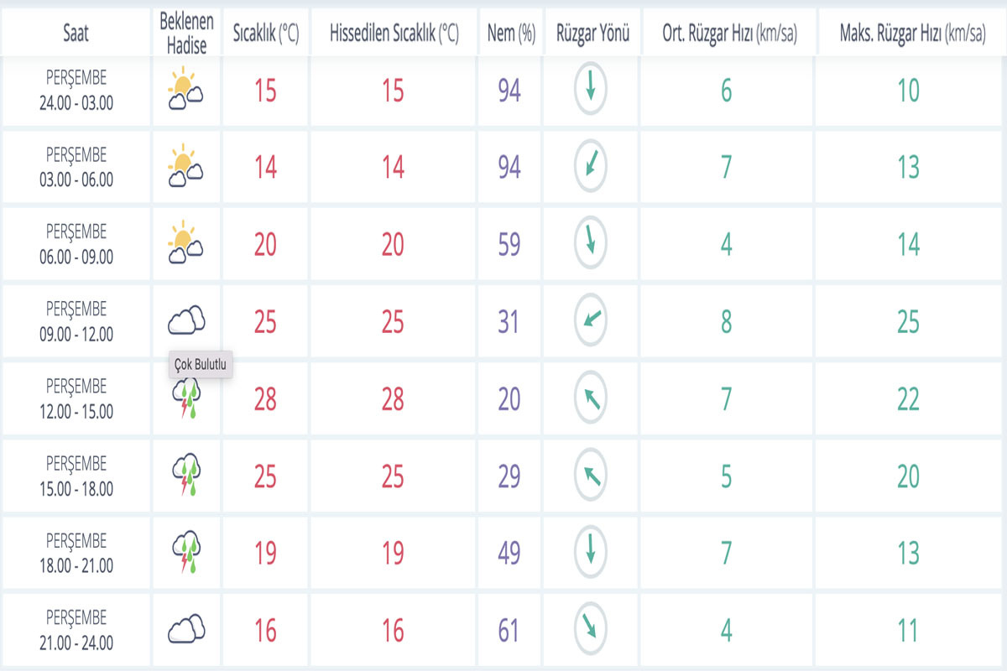Click the Beklenen Hadise column header
The width and height of the screenshot is (1007, 671).
coord(185,33)
